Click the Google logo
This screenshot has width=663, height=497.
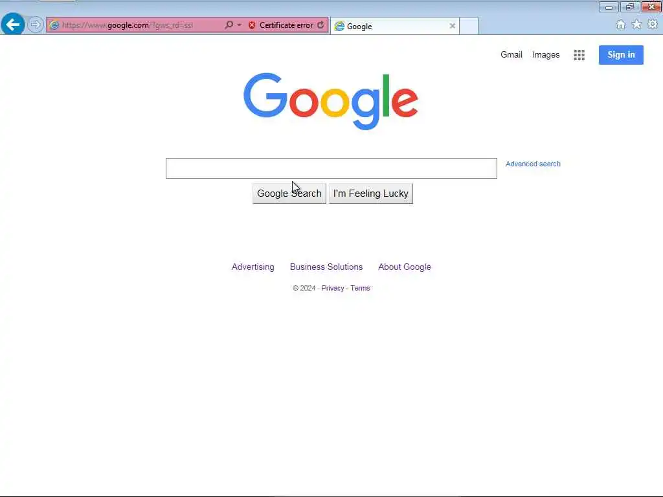pos(331,102)
